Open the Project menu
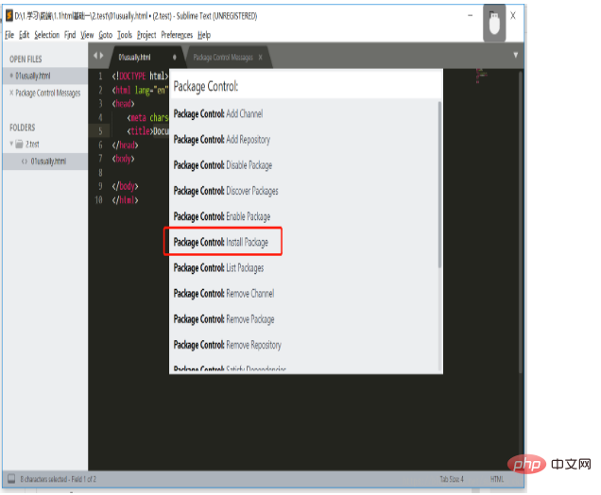 pyautogui.click(x=146, y=35)
